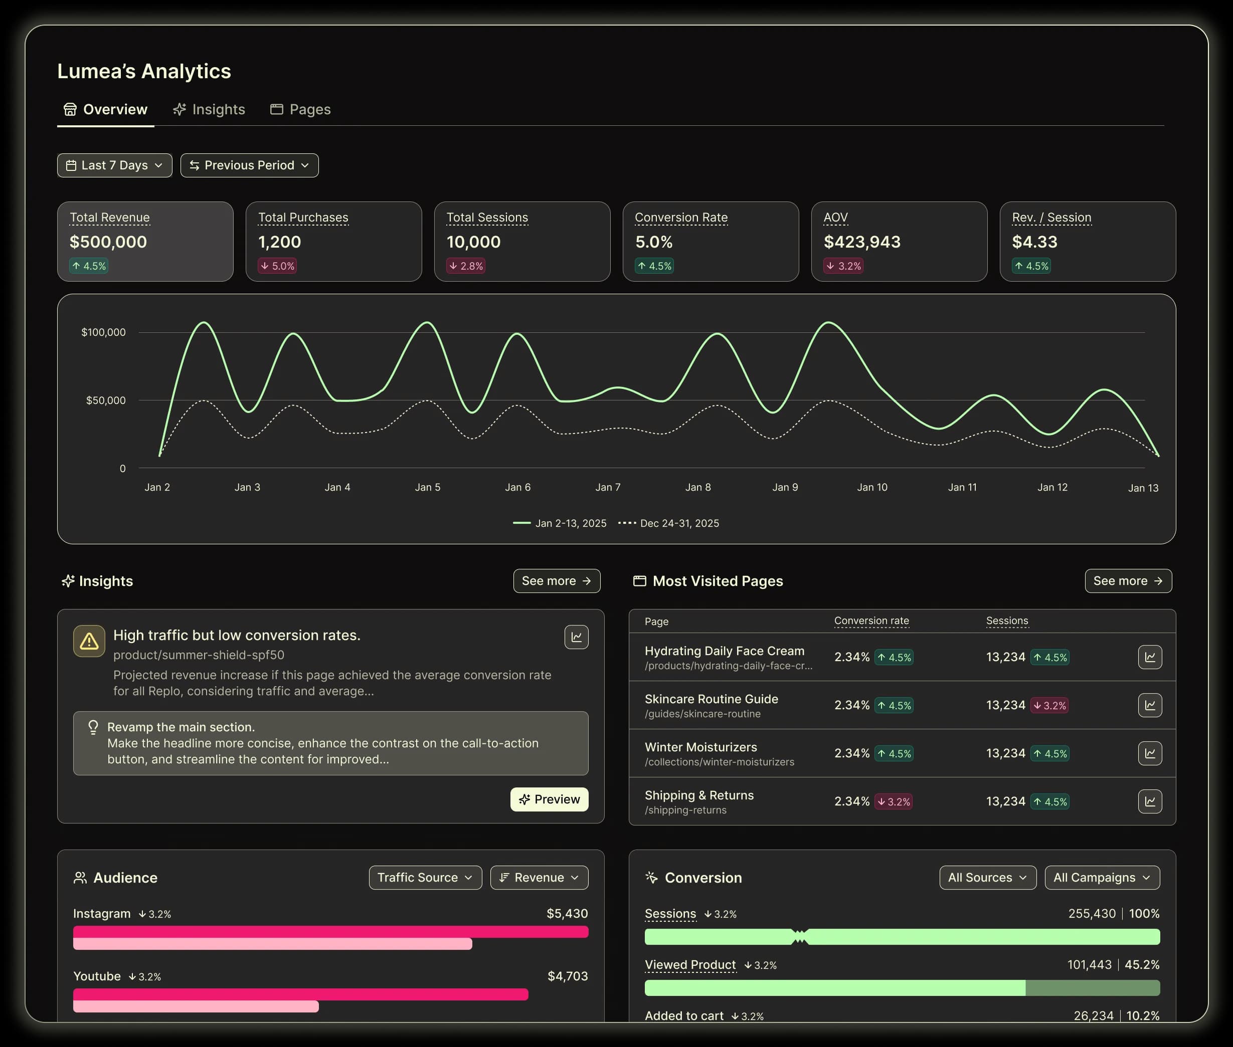1233x1047 pixels.
Task: Open the Previous Period comparison dropdown
Action: tap(249, 165)
